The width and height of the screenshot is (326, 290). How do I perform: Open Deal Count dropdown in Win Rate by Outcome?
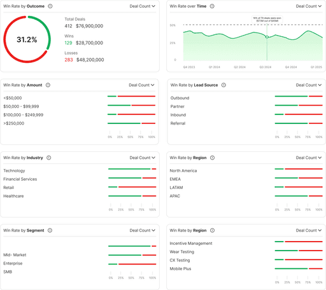[x=143, y=6]
